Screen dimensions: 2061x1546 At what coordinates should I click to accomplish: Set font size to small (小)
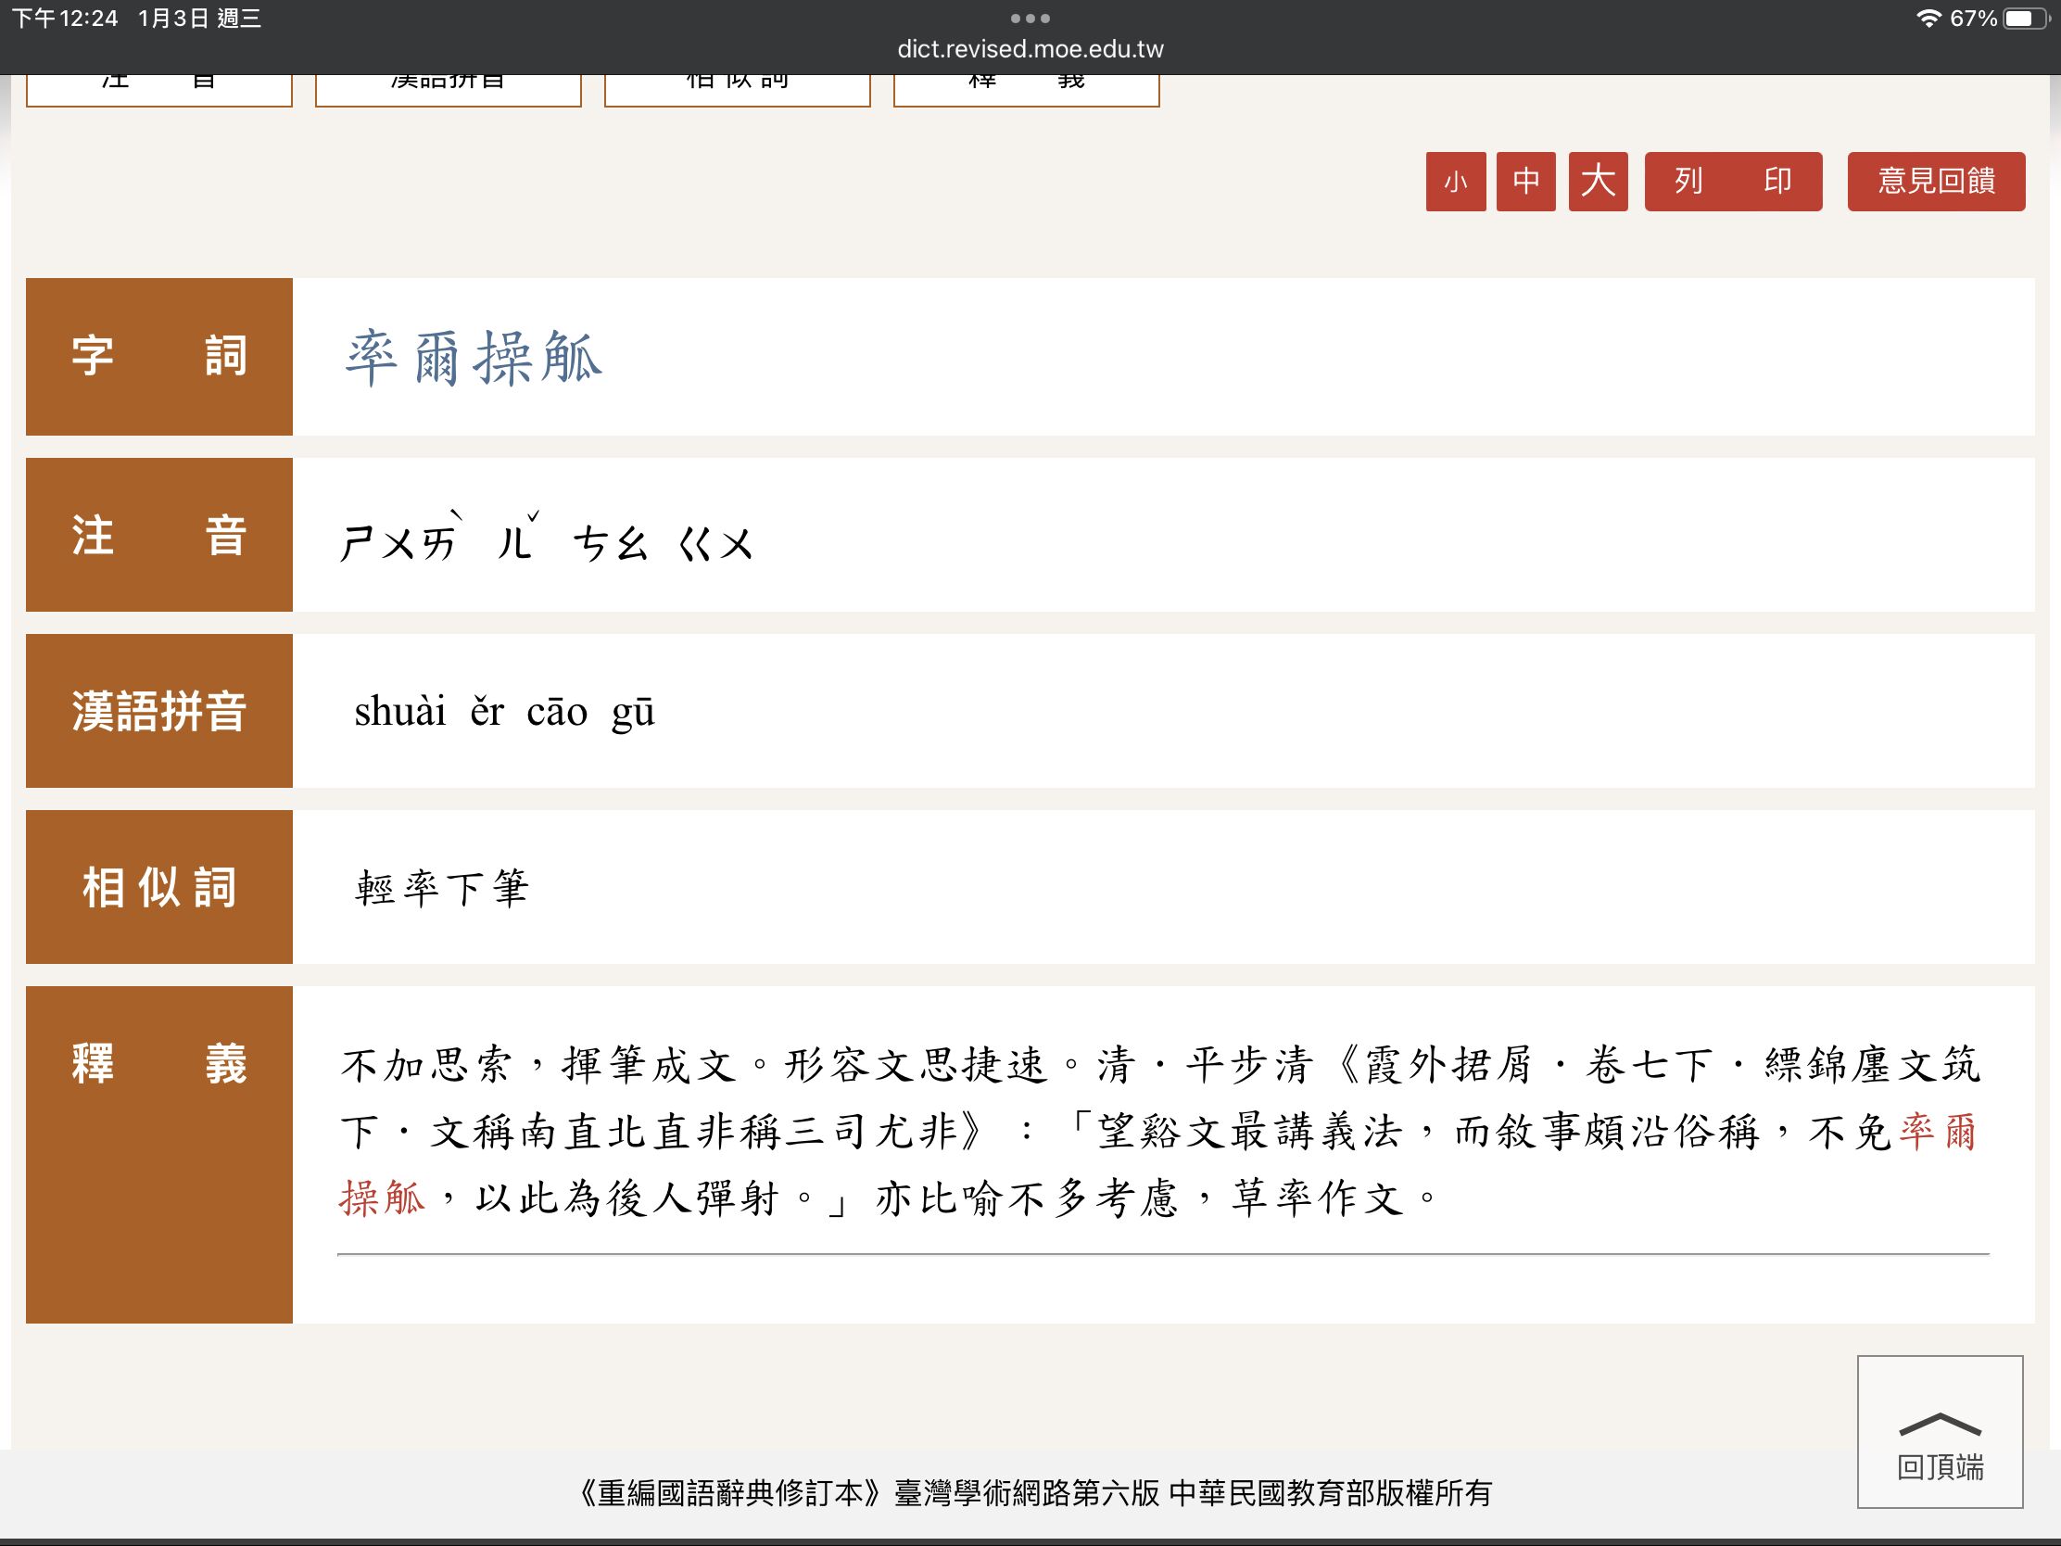click(1455, 181)
